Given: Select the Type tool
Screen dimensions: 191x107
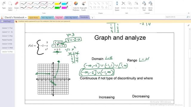Looking at the screenshot, I should [x=4, y=5].
